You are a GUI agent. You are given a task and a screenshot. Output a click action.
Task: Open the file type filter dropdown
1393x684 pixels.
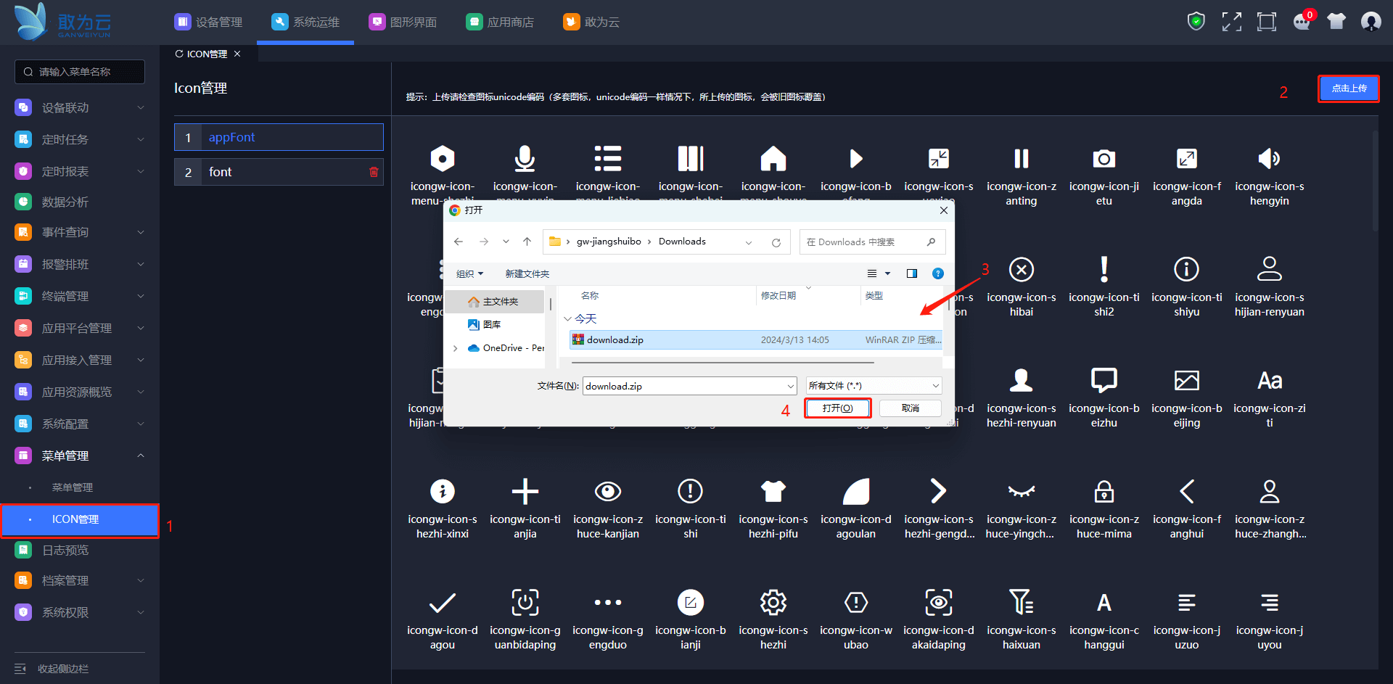(x=874, y=386)
